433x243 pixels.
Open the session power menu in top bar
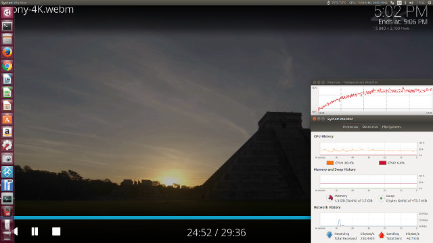coord(430,3)
